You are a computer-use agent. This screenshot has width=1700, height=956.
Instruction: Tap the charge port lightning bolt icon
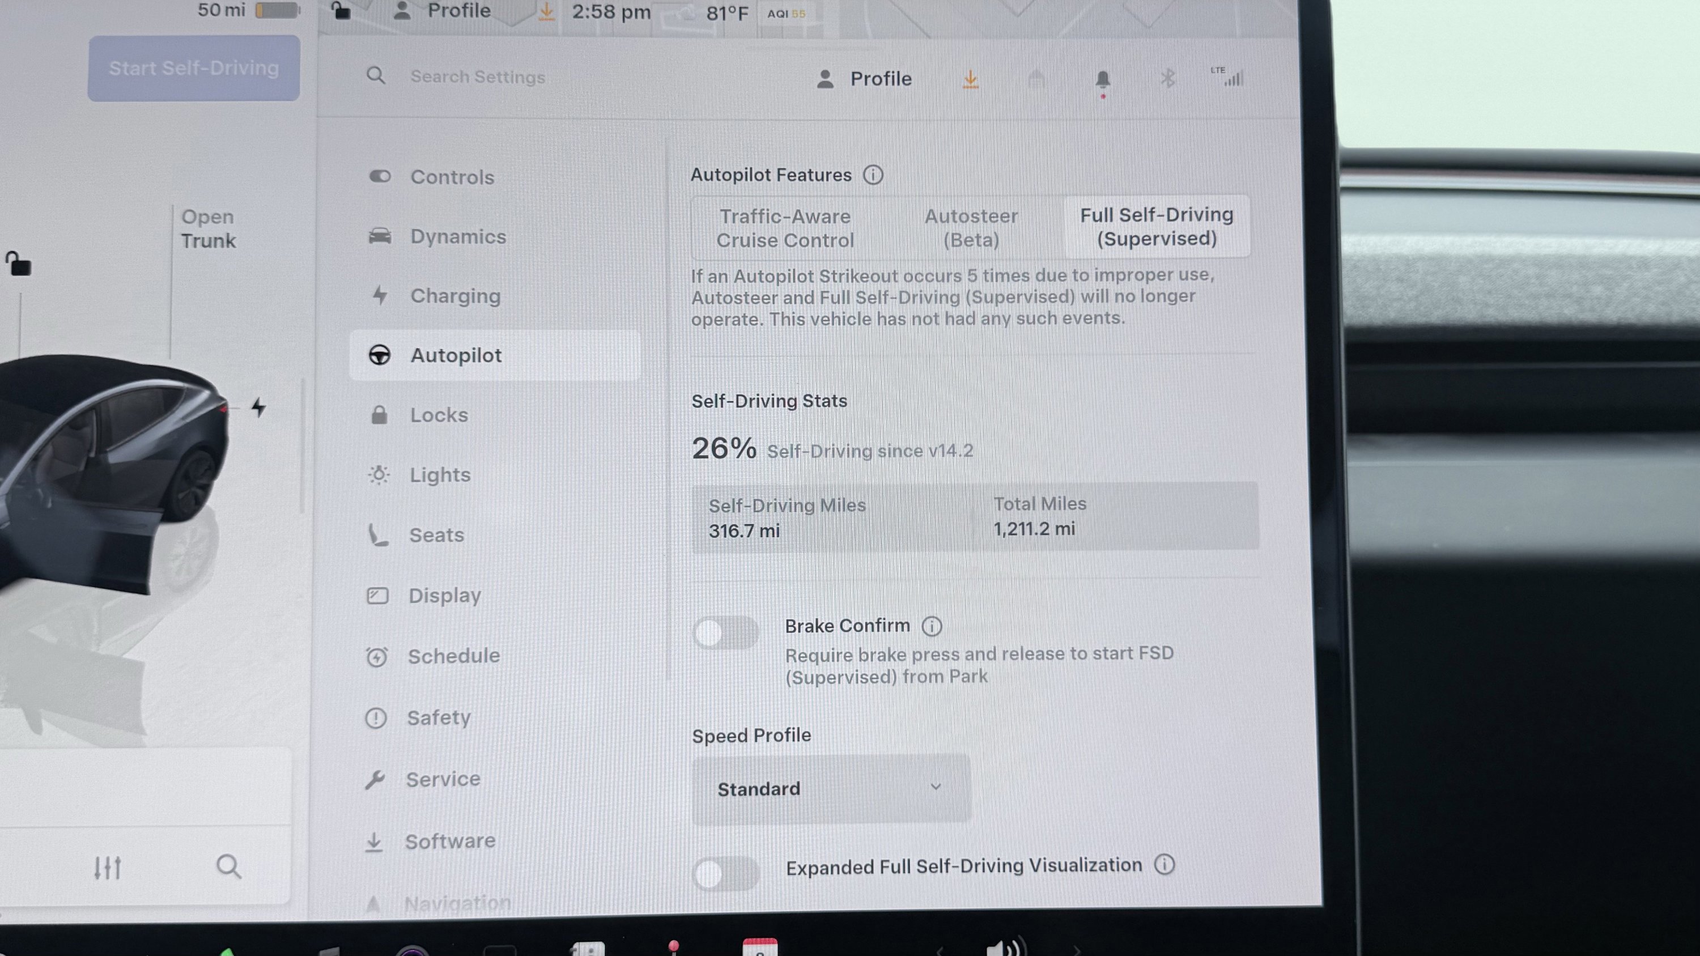pos(259,407)
